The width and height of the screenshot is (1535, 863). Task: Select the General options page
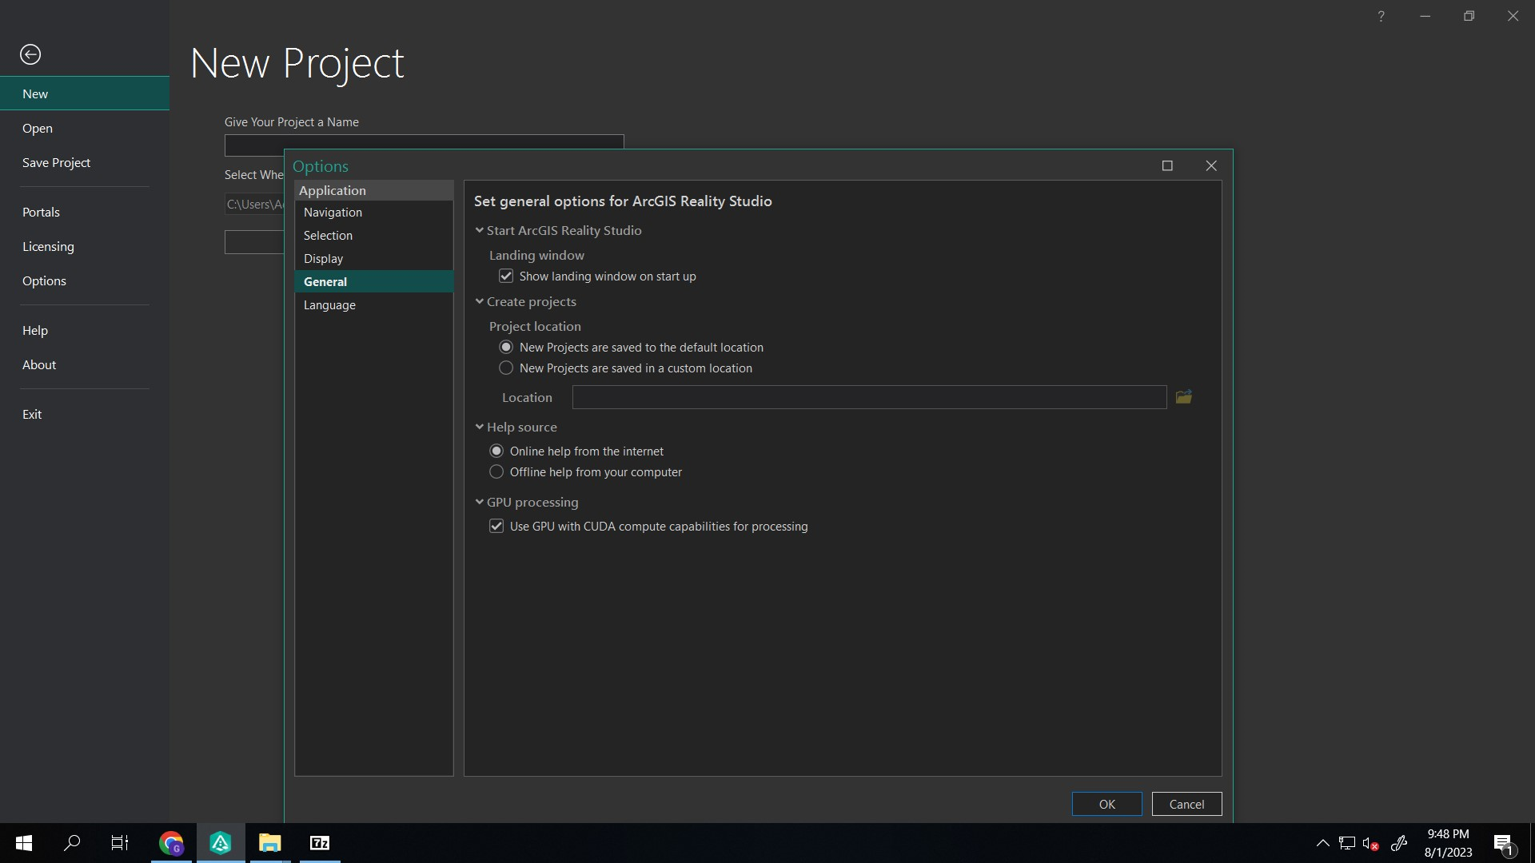click(374, 282)
